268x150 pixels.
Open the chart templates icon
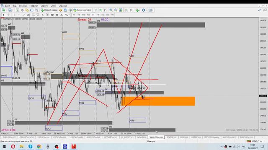click(x=150, y=10)
